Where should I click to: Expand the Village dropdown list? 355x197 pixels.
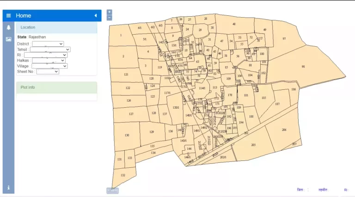pyautogui.click(x=49, y=66)
